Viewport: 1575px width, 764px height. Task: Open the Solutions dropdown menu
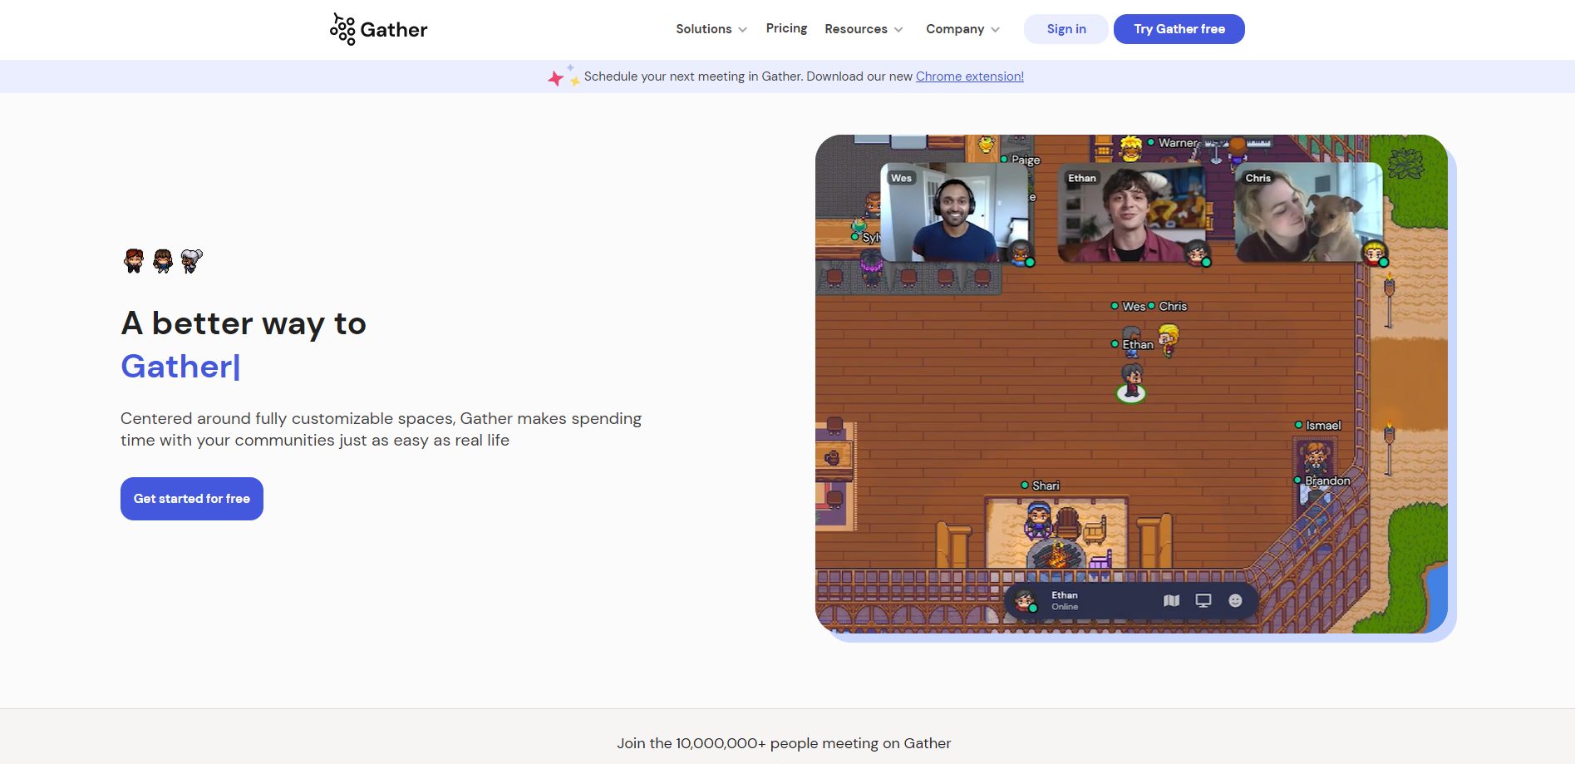[711, 29]
